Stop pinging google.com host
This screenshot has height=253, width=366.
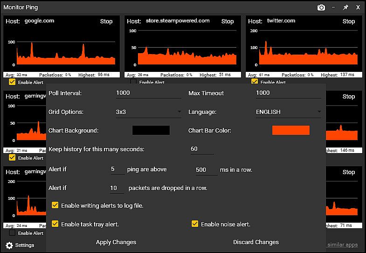[106, 21]
